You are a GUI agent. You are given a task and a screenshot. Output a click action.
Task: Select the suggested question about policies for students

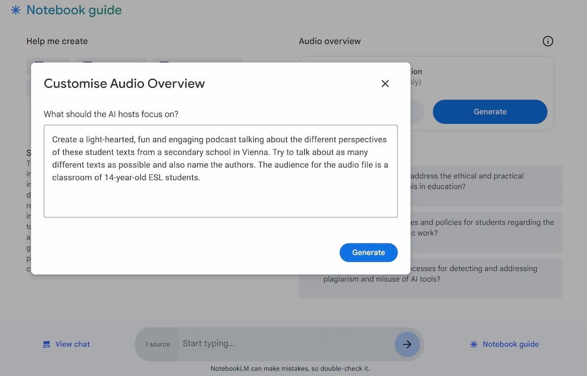(484, 228)
